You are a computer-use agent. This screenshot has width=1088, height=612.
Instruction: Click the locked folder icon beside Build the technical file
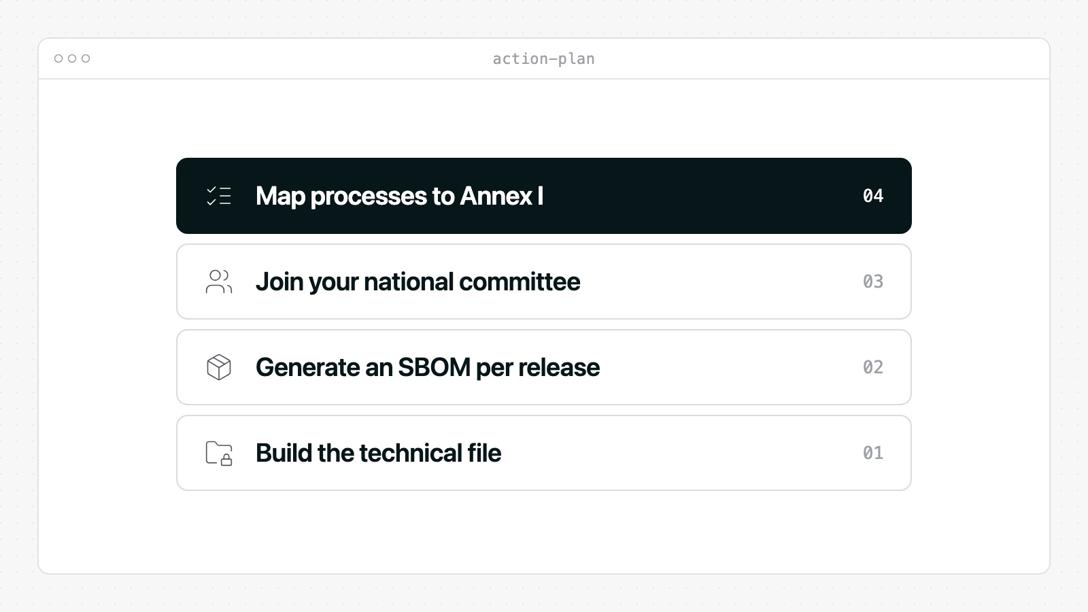[219, 453]
